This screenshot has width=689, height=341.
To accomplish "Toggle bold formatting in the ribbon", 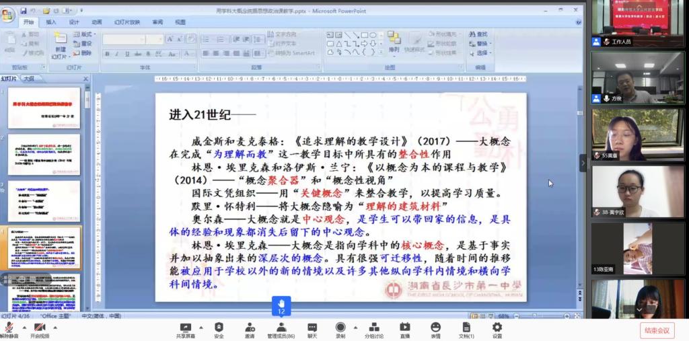I will [107, 53].
